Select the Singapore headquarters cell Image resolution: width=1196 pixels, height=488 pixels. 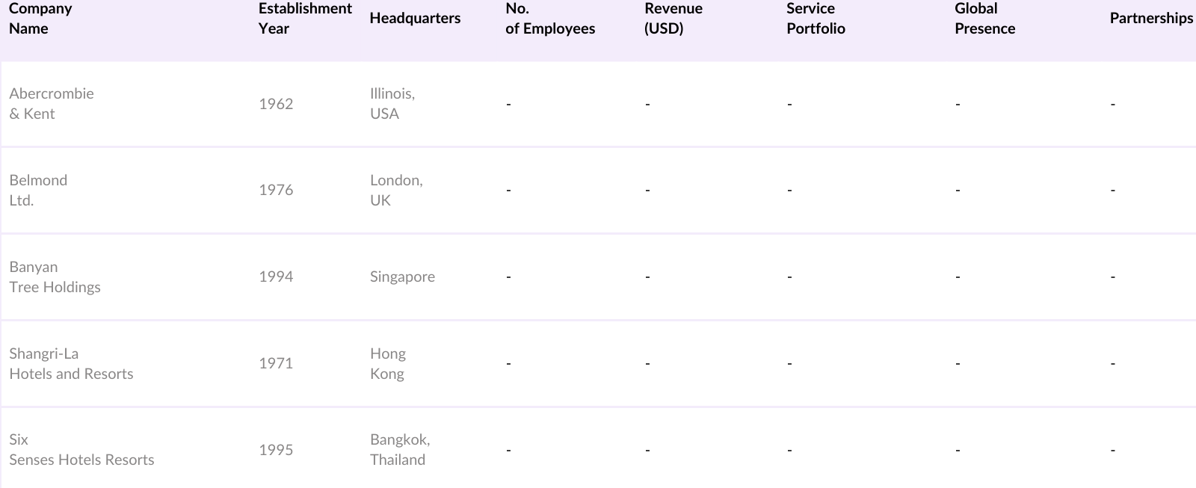click(402, 277)
